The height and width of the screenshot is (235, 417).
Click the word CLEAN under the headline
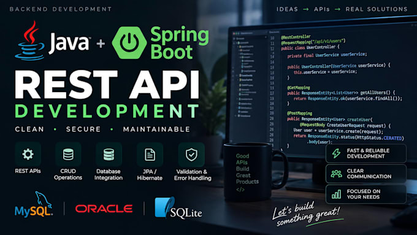pos(29,129)
